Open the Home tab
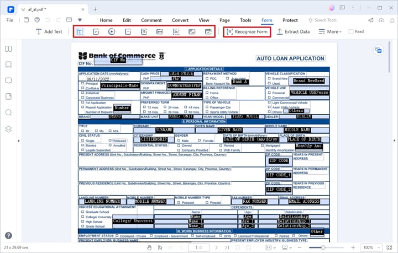 tap(106, 20)
